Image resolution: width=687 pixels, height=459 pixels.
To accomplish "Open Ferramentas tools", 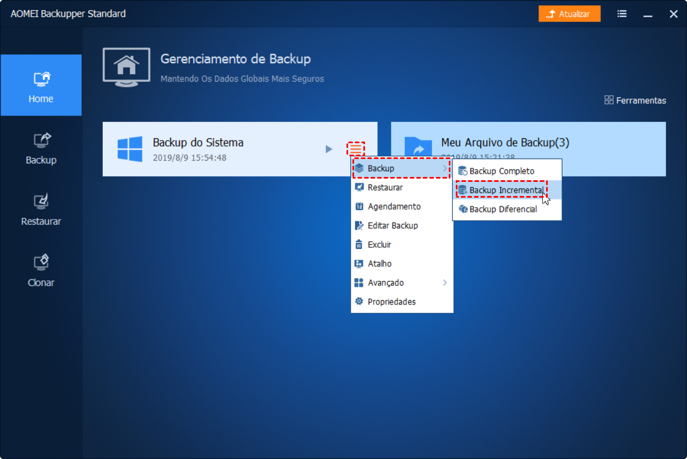I will tap(635, 100).
